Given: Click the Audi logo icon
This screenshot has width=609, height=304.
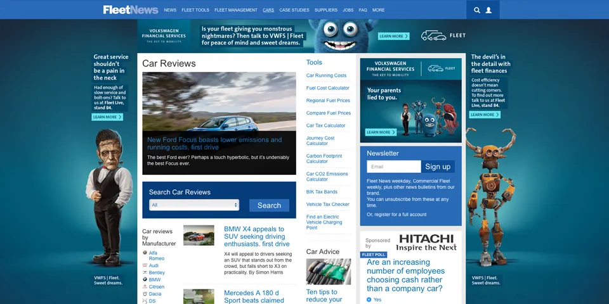Looking at the screenshot, I should (145, 265).
